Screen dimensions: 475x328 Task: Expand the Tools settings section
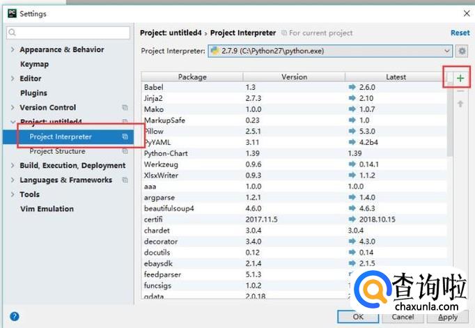pos(13,195)
